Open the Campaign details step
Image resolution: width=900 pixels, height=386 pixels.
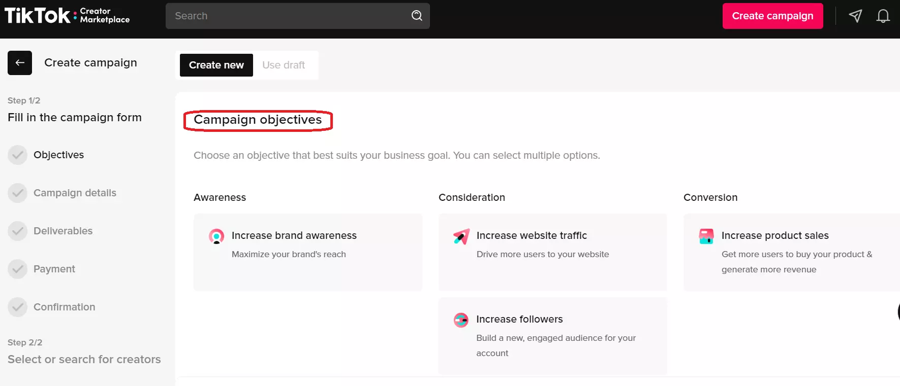[75, 193]
